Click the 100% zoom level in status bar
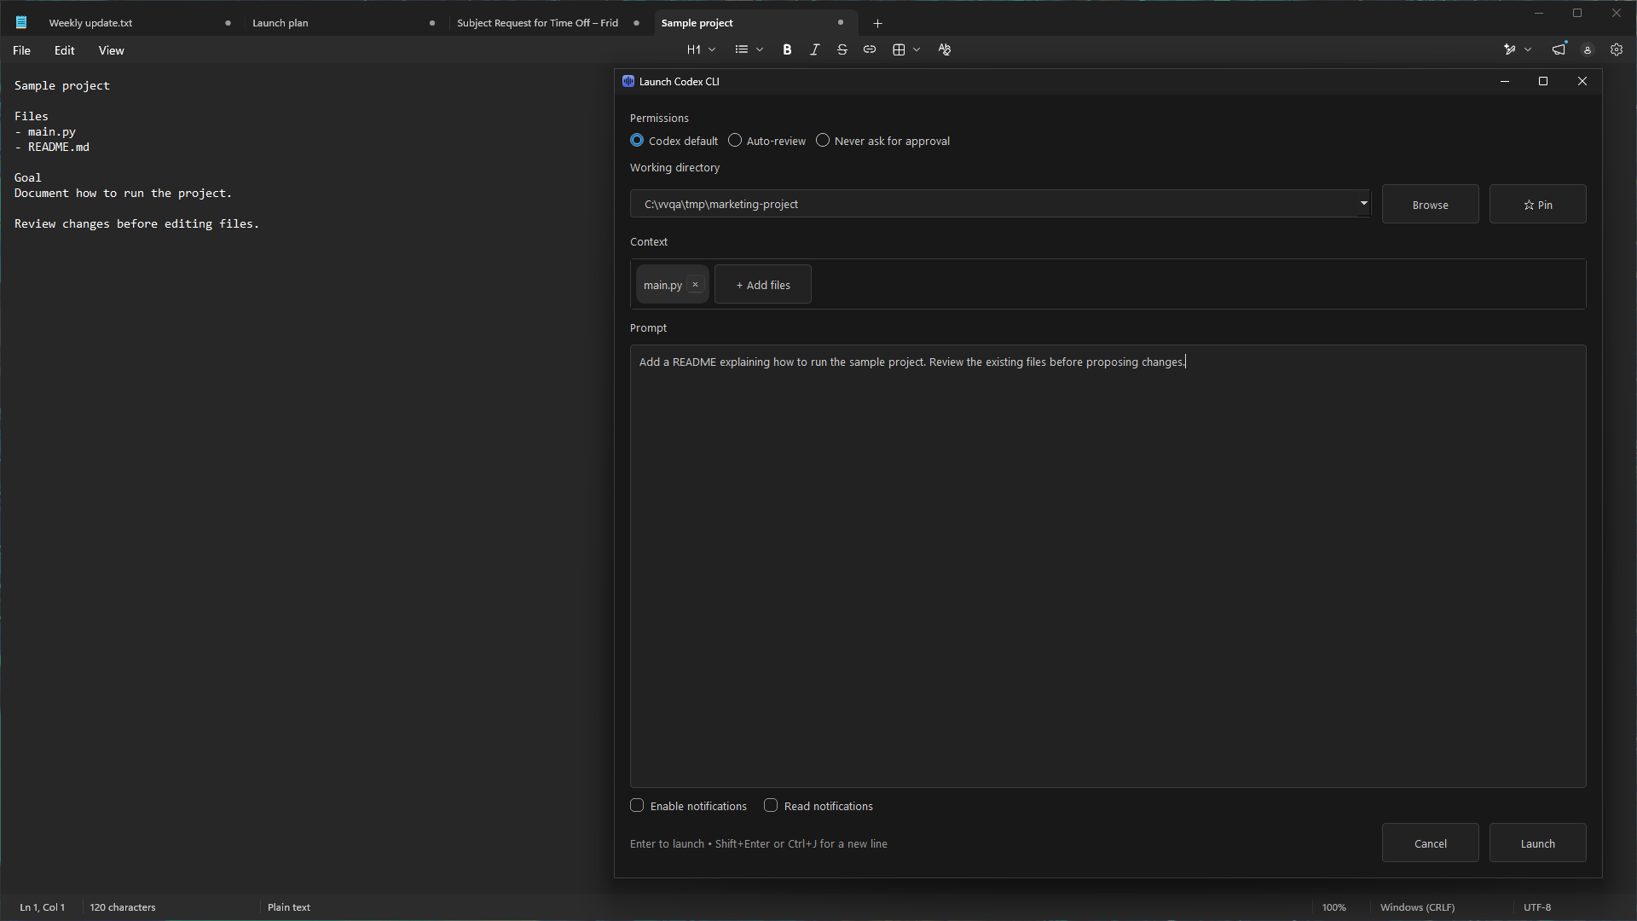This screenshot has height=921, width=1637. click(x=1334, y=907)
